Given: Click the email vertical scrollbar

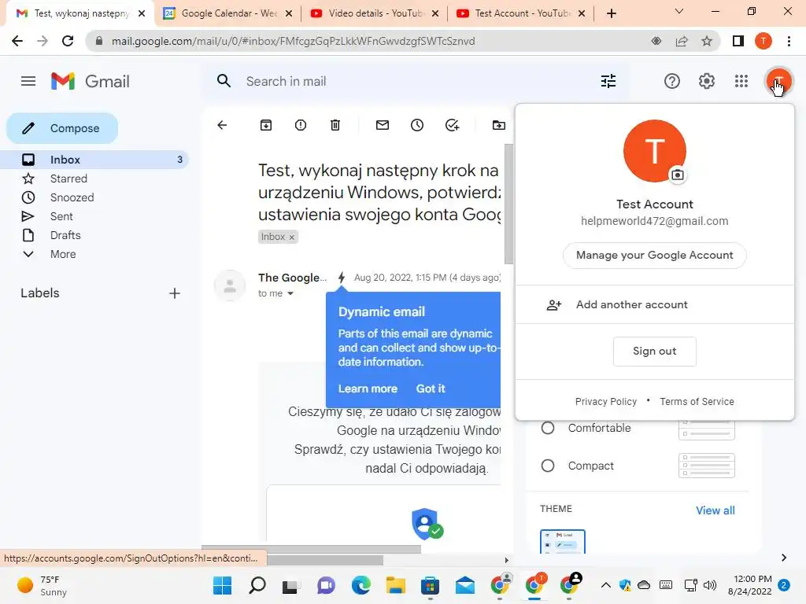Looking at the screenshot, I should tap(508, 204).
